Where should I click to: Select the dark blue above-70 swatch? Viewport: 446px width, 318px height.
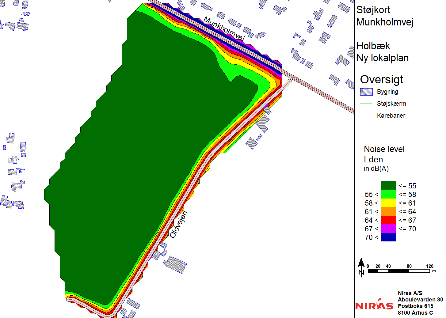[388, 237]
